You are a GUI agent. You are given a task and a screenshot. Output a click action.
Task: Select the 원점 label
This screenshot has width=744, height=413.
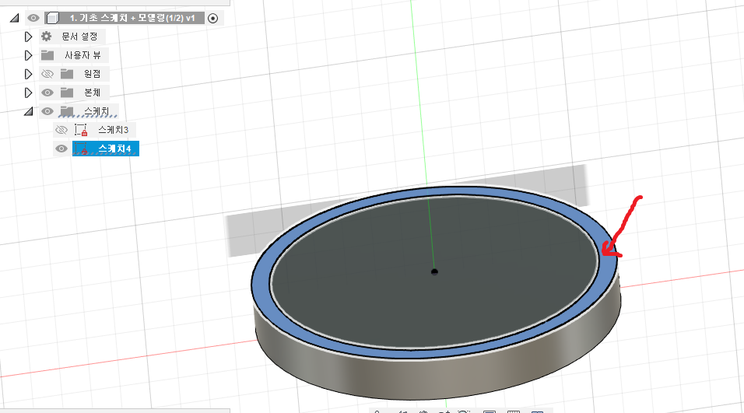[x=92, y=74]
